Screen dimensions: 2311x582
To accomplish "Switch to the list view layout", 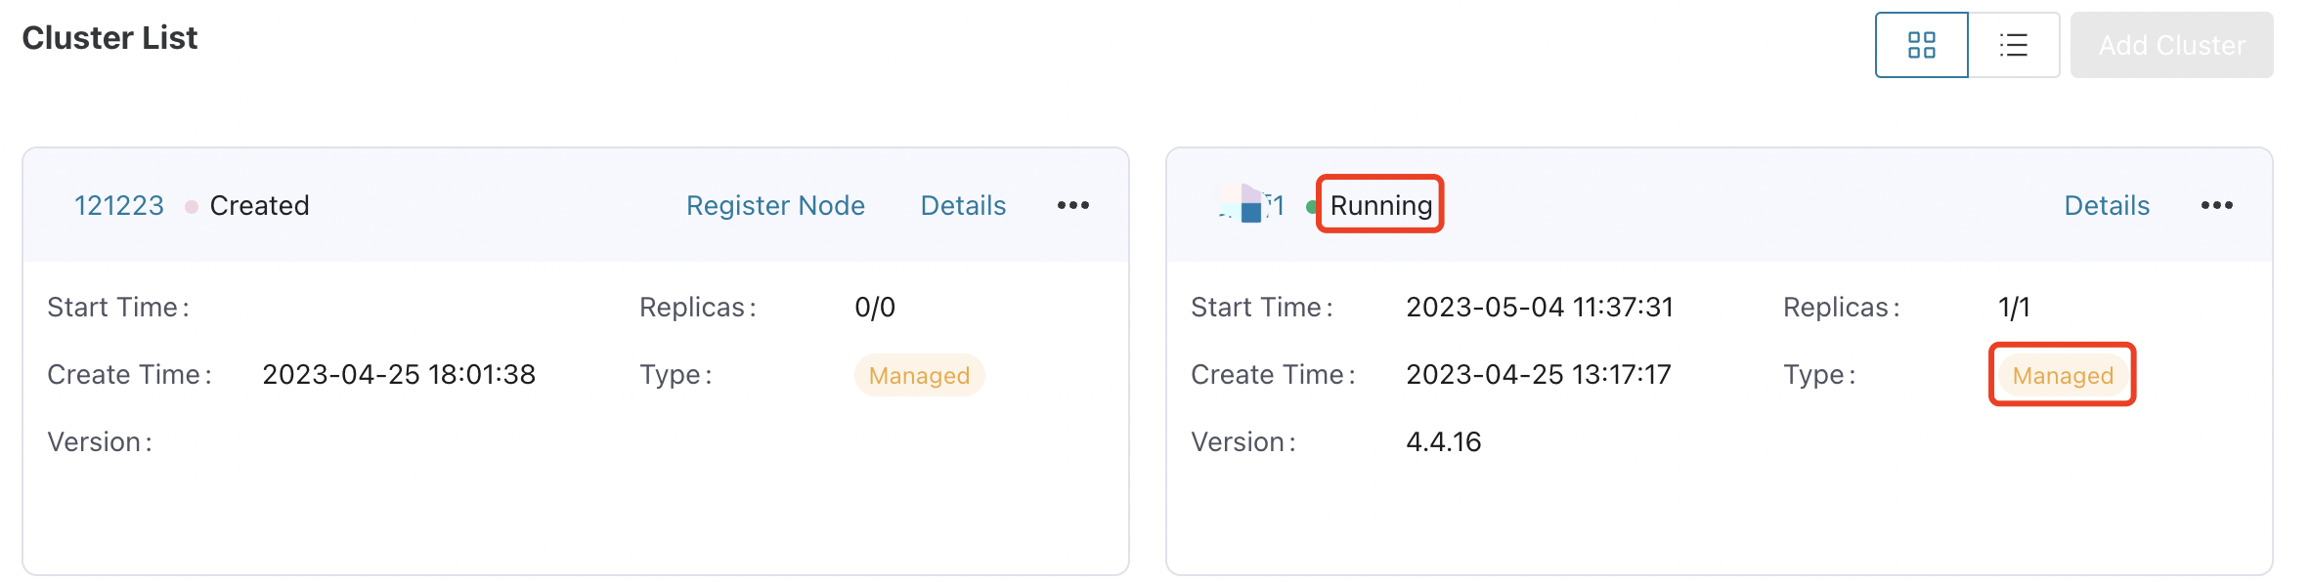I will [2013, 45].
